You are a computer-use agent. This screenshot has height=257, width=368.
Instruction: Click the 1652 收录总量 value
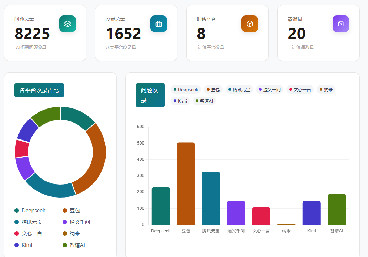pos(123,34)
